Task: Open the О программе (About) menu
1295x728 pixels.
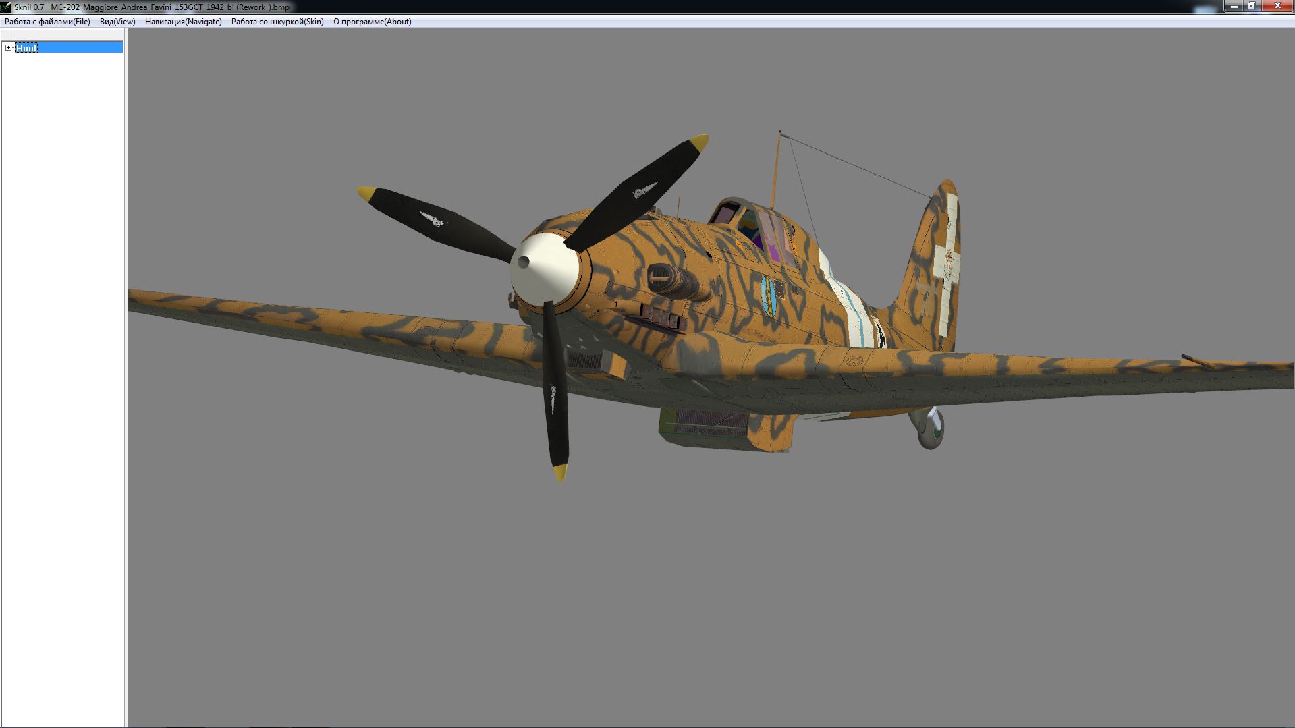Action: tap(372, 22)
